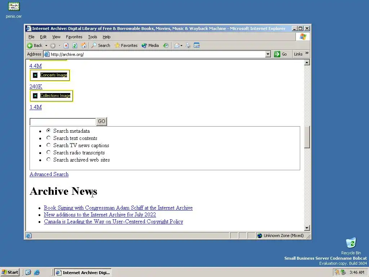The image size is (369, 277).
Task: Open the Favorites menu
Action: click(x=74, y=37)
